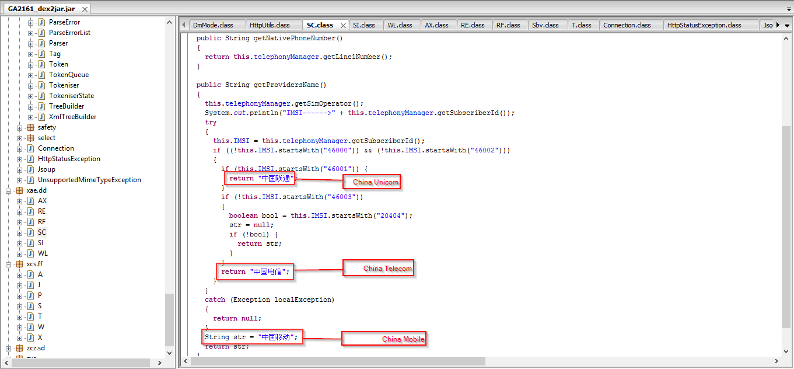The image size is (794, 369).
Task: Click the zcz.sd package icon
Action: tap(20, 348)
